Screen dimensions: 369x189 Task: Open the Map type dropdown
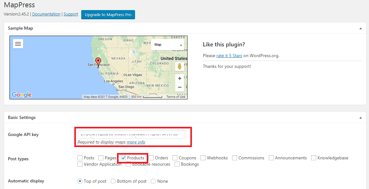pyautogui.click(x=168, y=44)
